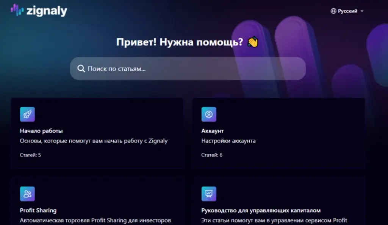Open the Аккаунт category title
Image resolution: width=388 pixels, height=225 pixels.
tap(212, 131)
